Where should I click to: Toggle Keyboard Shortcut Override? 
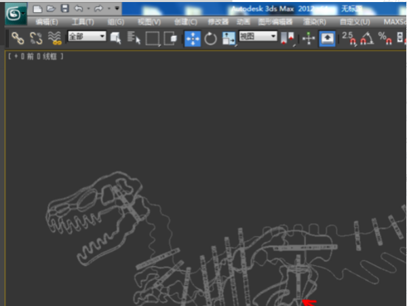(x=327, y=39)
